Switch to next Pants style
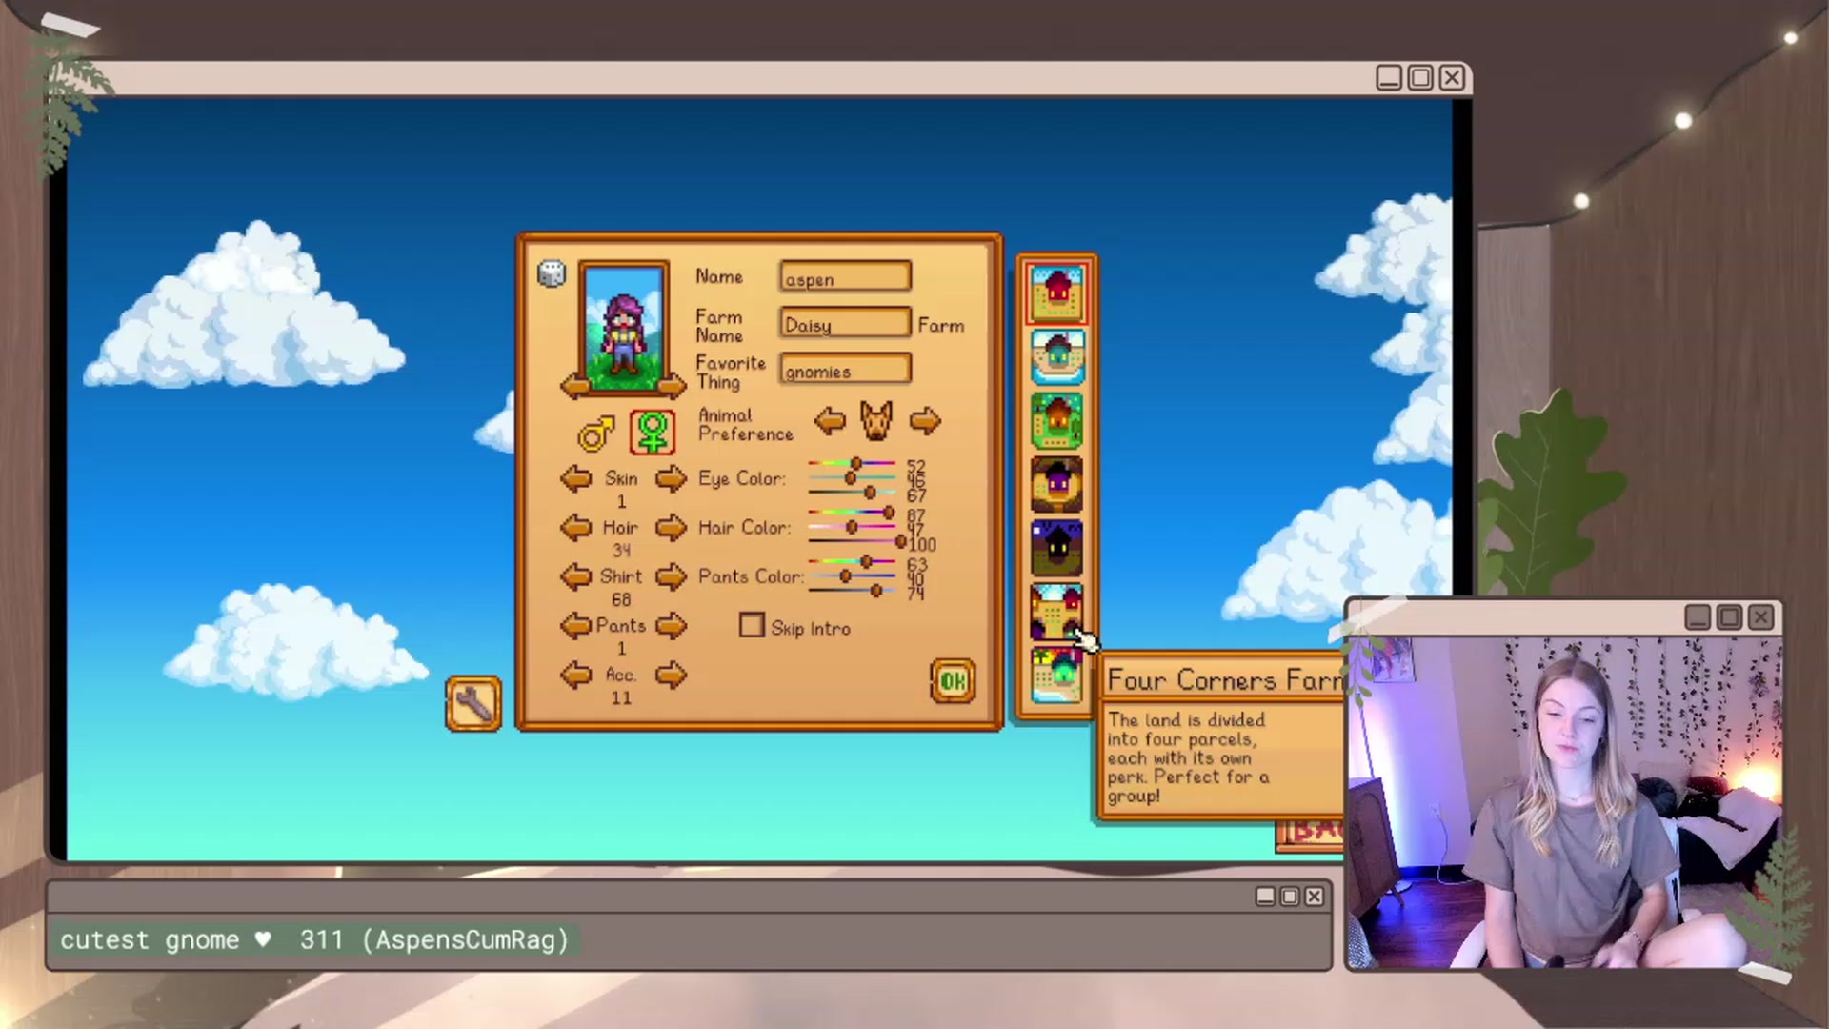This screenshot has height=1029, width=1829. (671, 626)
